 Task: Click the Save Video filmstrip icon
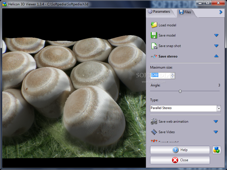[154, 132]
